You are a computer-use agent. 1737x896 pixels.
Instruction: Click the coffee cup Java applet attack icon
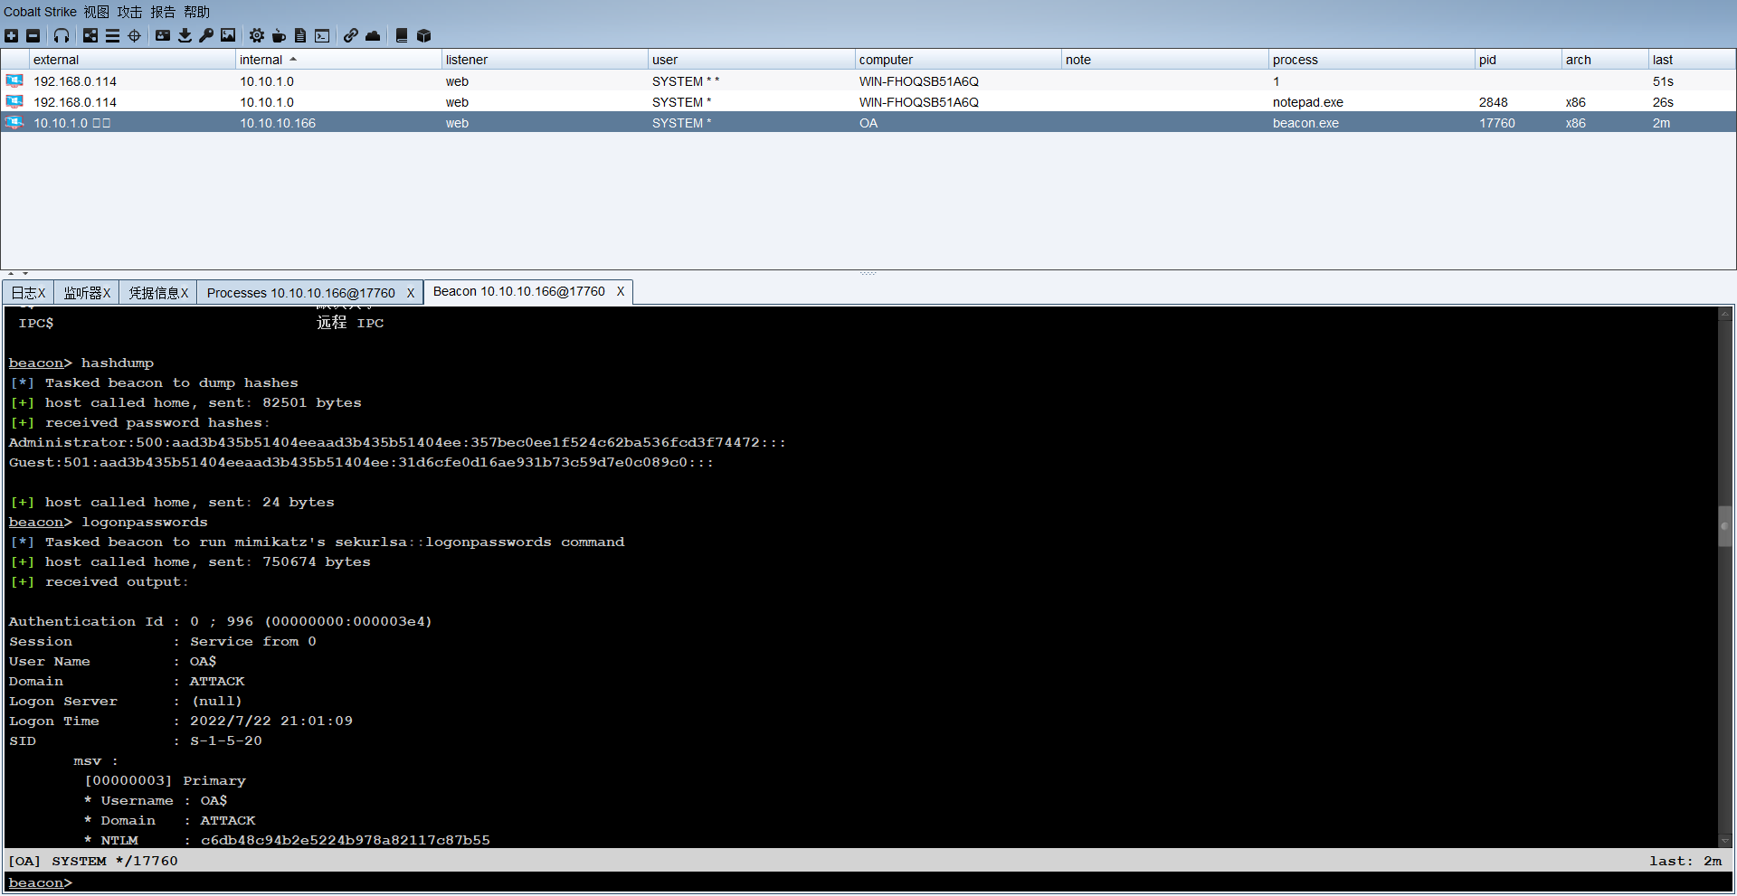[279, 35]
